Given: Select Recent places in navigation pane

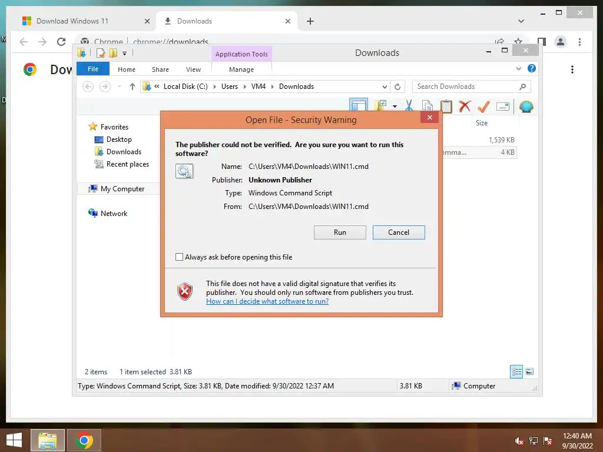Looking at the screenshot, I should [x=121, y=164].
